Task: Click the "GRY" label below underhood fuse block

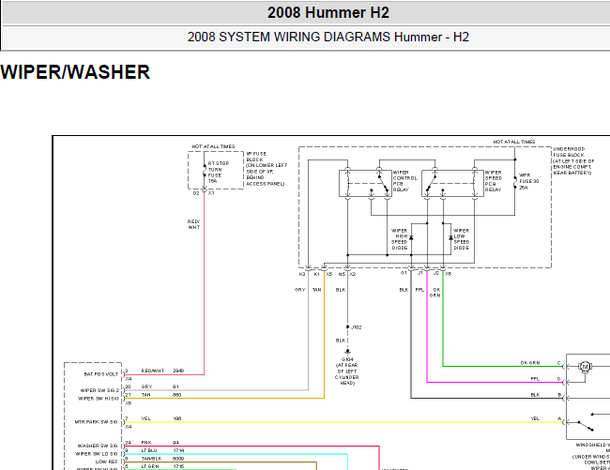Action: point(300,290)
